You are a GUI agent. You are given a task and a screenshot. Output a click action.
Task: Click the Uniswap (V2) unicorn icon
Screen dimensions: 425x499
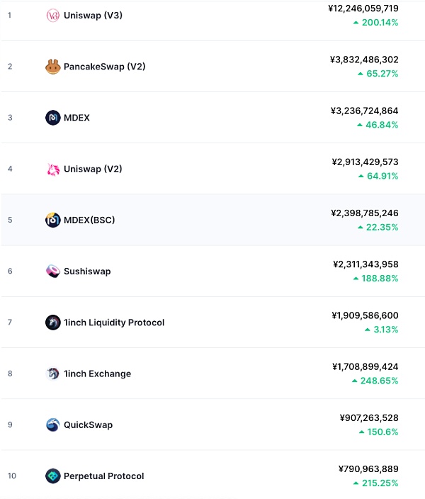53,169
